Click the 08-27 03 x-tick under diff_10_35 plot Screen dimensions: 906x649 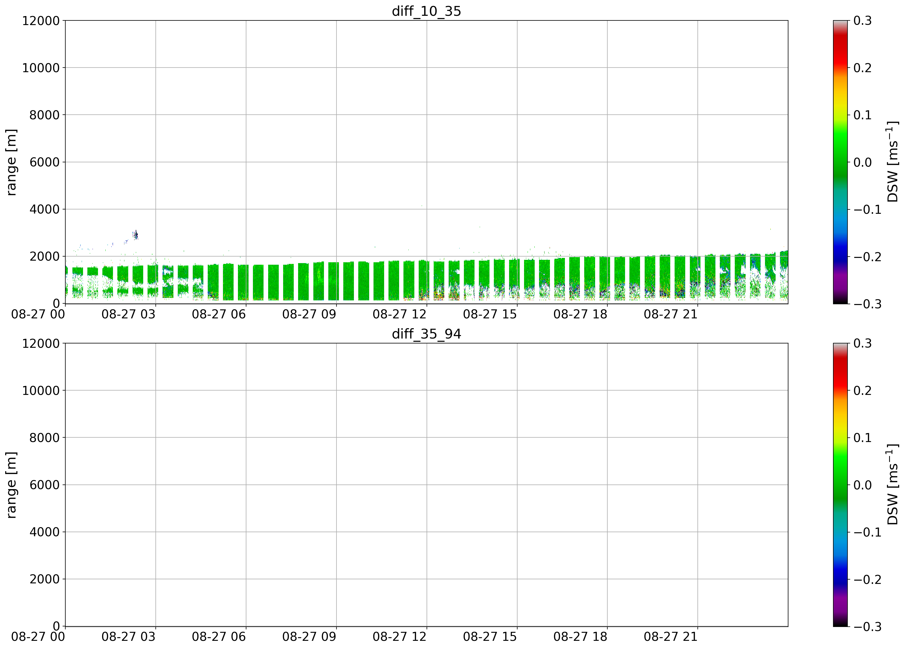click(128, 315)
